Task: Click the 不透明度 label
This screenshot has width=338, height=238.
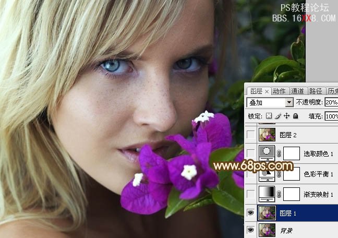Action: (x=309, y=102)
